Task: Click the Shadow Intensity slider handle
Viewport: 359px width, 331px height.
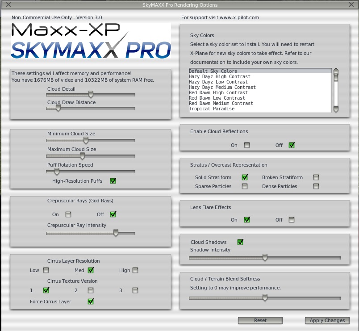Action: pyautogui.click(x=265, y=257)
